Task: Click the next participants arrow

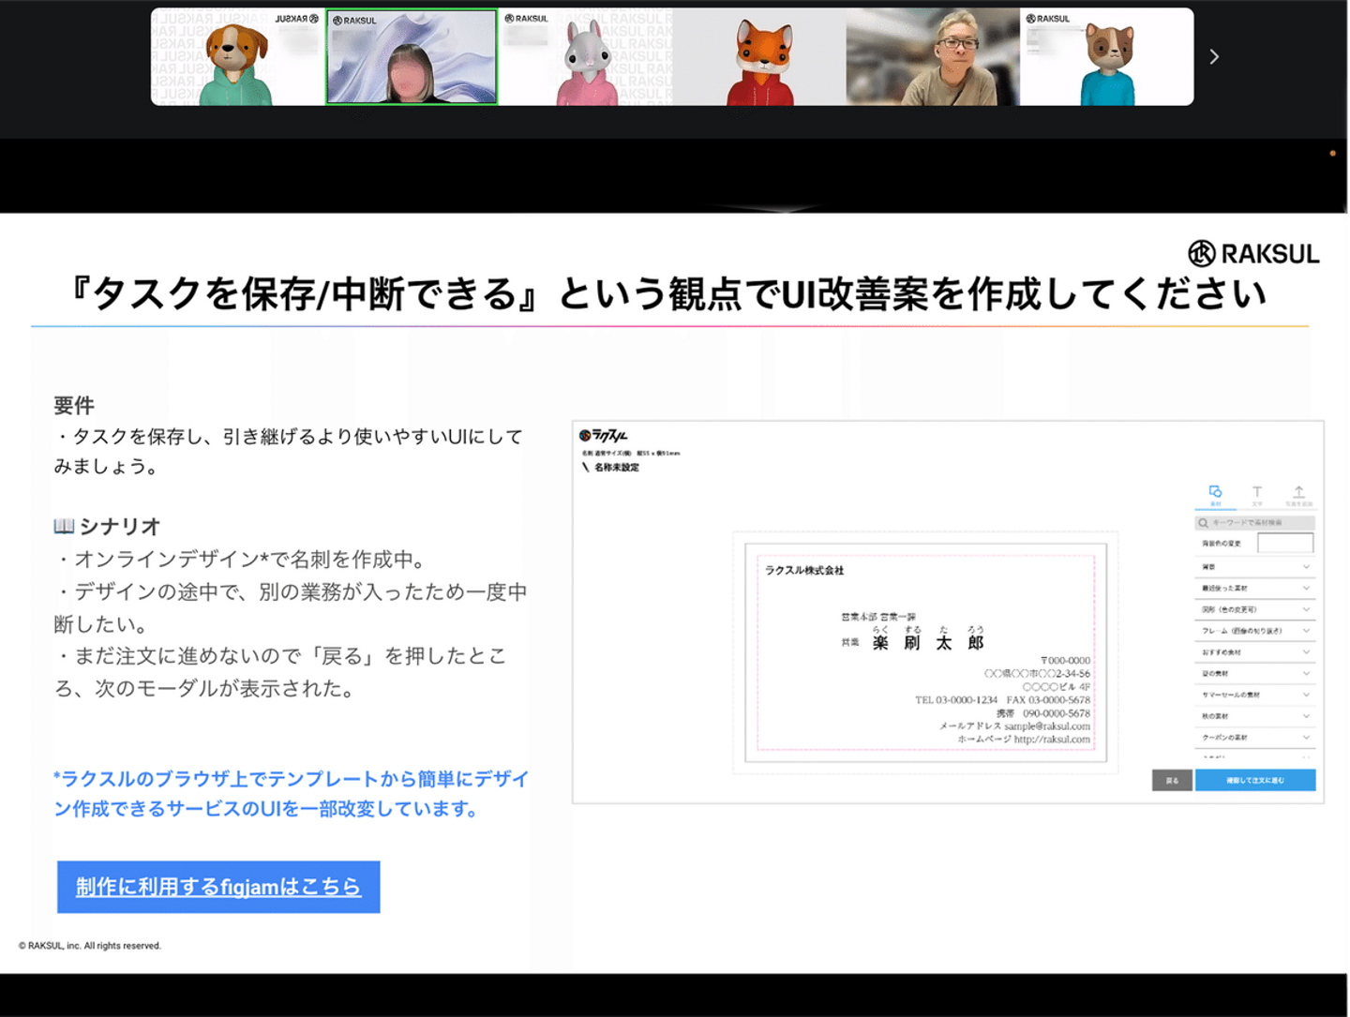Action: (1214, 57)
